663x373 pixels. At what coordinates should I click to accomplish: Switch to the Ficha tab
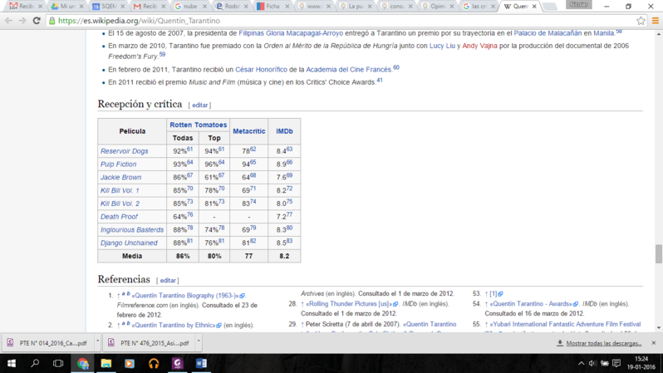(x=273, y=7)
